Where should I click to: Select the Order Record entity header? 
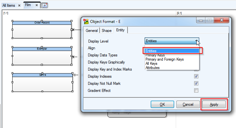(42, 23)
